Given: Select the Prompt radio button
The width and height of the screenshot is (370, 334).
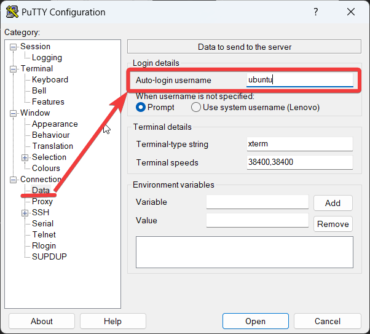Looking at the screenshot, I should 141,107.
